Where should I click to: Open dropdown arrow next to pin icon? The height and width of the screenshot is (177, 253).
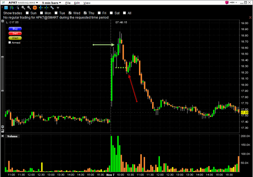236,2
